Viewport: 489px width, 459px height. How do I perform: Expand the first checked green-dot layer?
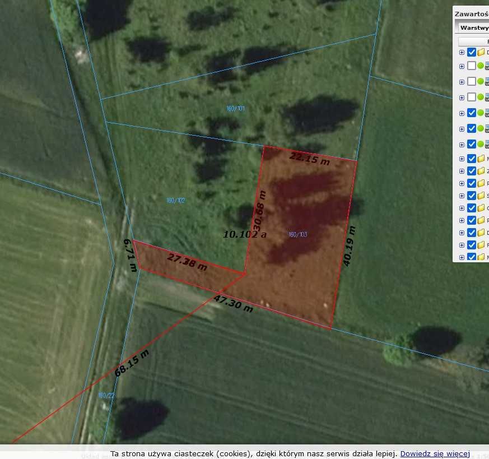coord(462,113)
